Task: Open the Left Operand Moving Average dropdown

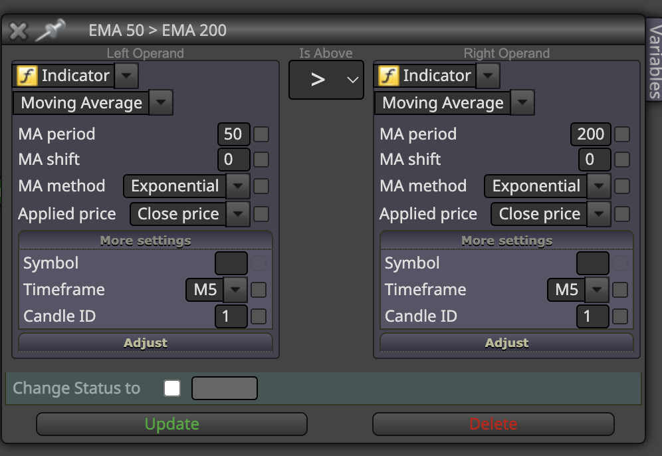Action: 161,102
